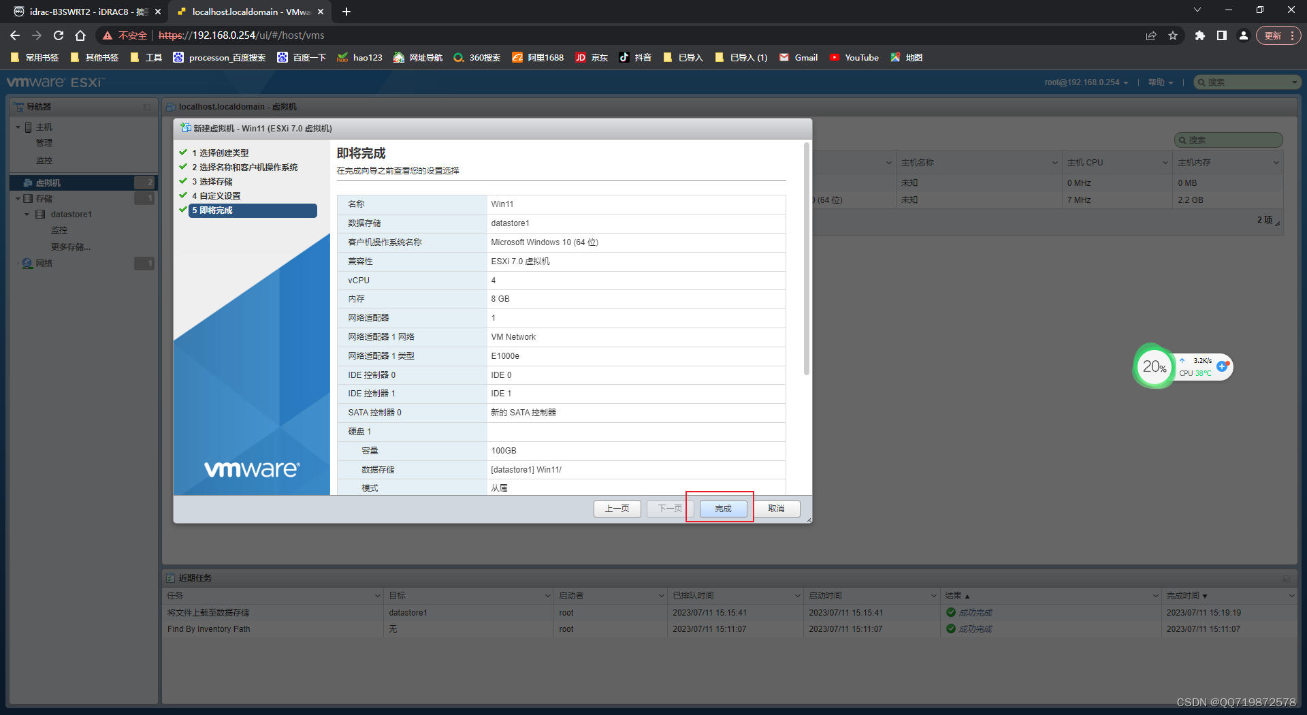Open the Gmail bookmark
The height and width of the screenshot is (715, 1307).
[798, 58]
